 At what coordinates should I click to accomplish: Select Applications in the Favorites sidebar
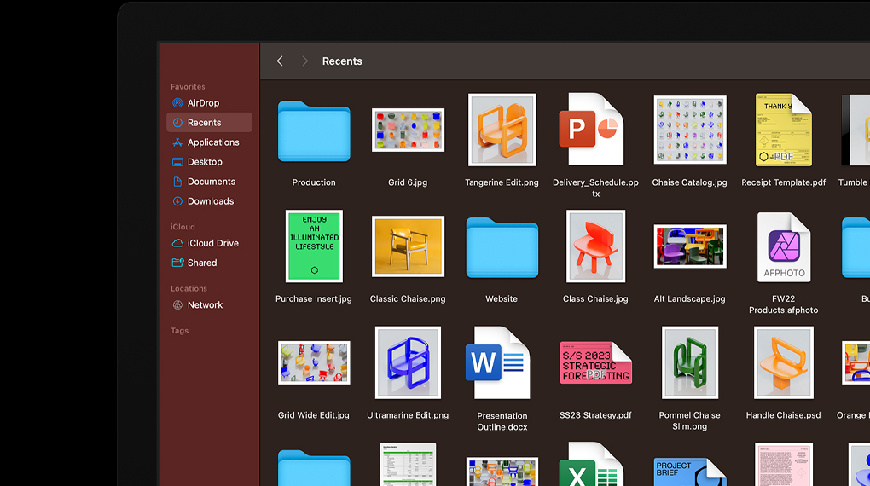click(x=212, y=142)
